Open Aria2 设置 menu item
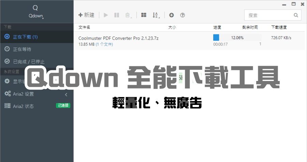 click(37, 94)
